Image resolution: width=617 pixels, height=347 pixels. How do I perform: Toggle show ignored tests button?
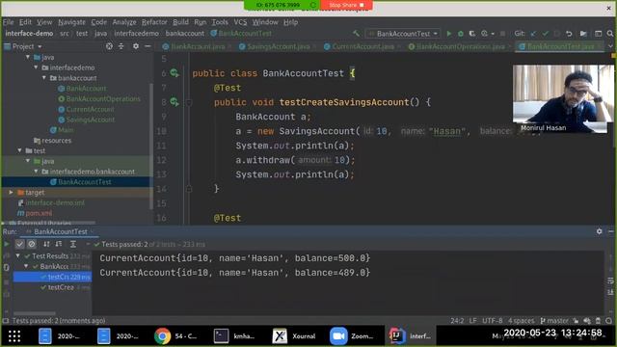(x=32, y=244)
